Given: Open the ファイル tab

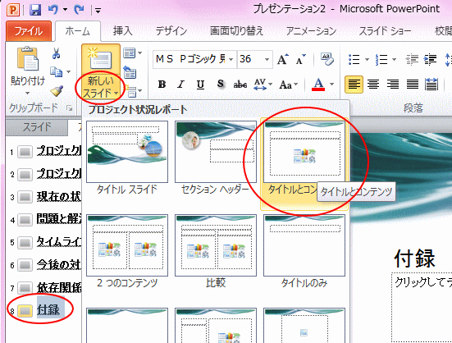Looking at the screenshot, I should (29, 31).
